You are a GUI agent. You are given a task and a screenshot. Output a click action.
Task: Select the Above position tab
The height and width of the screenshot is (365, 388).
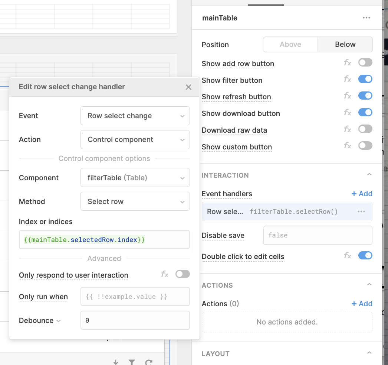tap(290, 44)
